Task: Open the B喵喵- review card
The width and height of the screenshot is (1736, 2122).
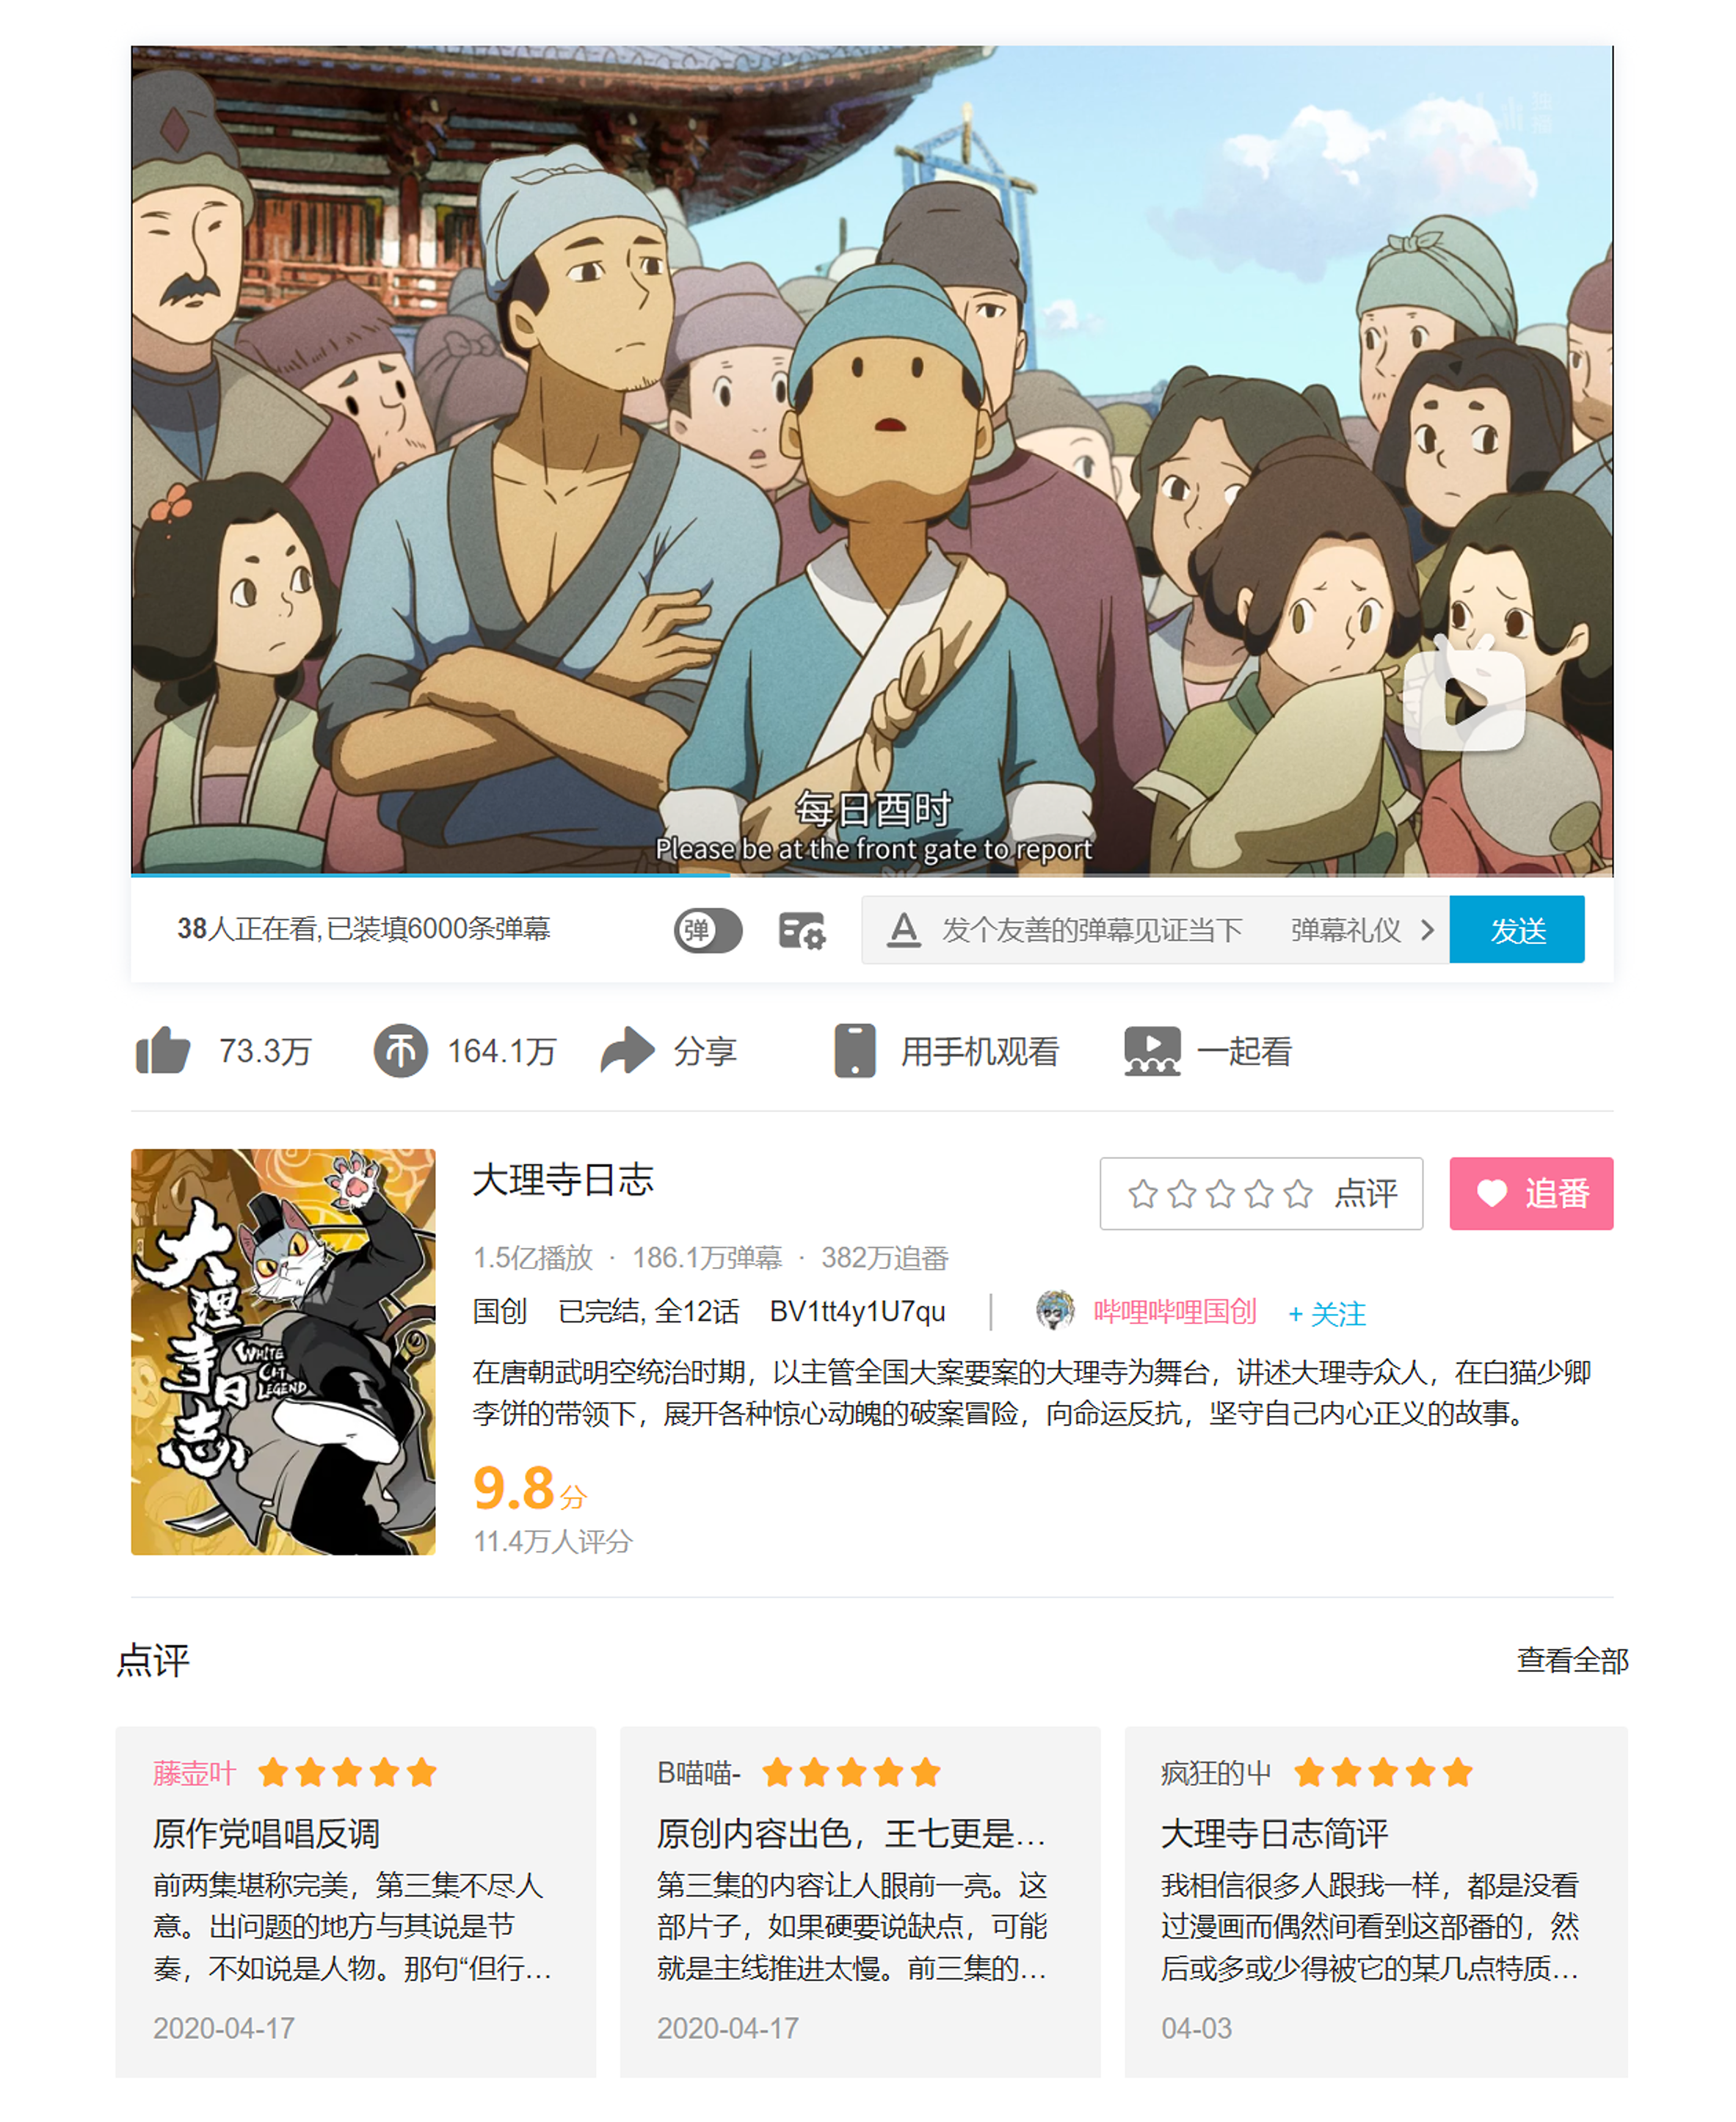Action: point(860,1900)
